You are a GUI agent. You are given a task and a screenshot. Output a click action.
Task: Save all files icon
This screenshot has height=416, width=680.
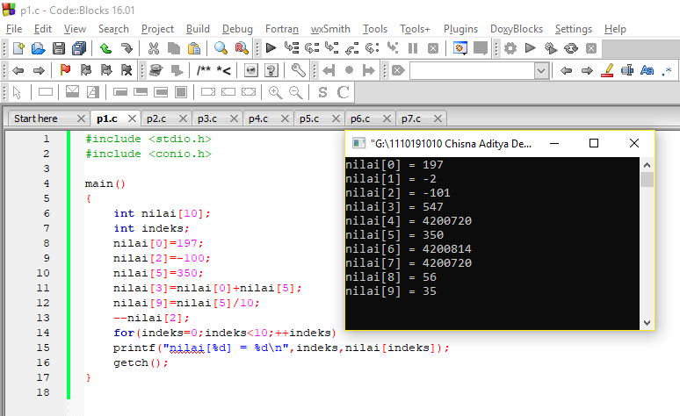point(79,48)
